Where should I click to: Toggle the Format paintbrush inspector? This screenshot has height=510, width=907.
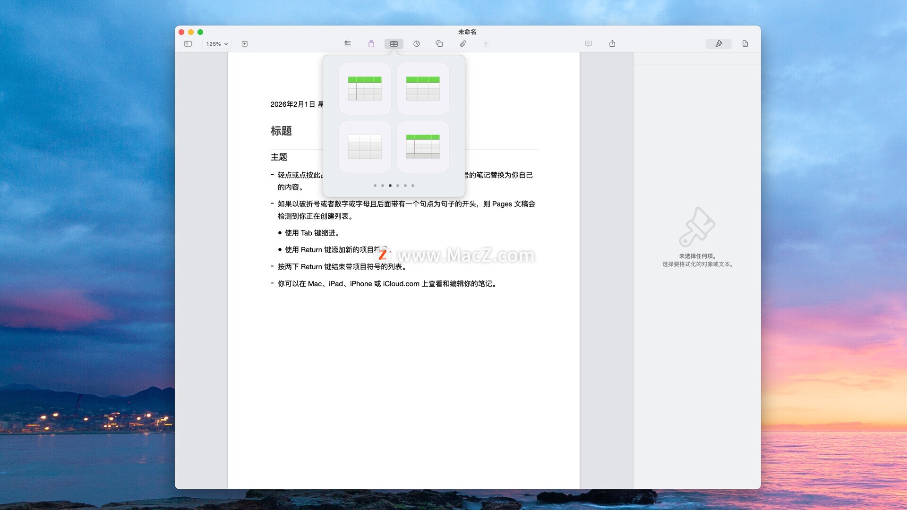click(719, 44)
